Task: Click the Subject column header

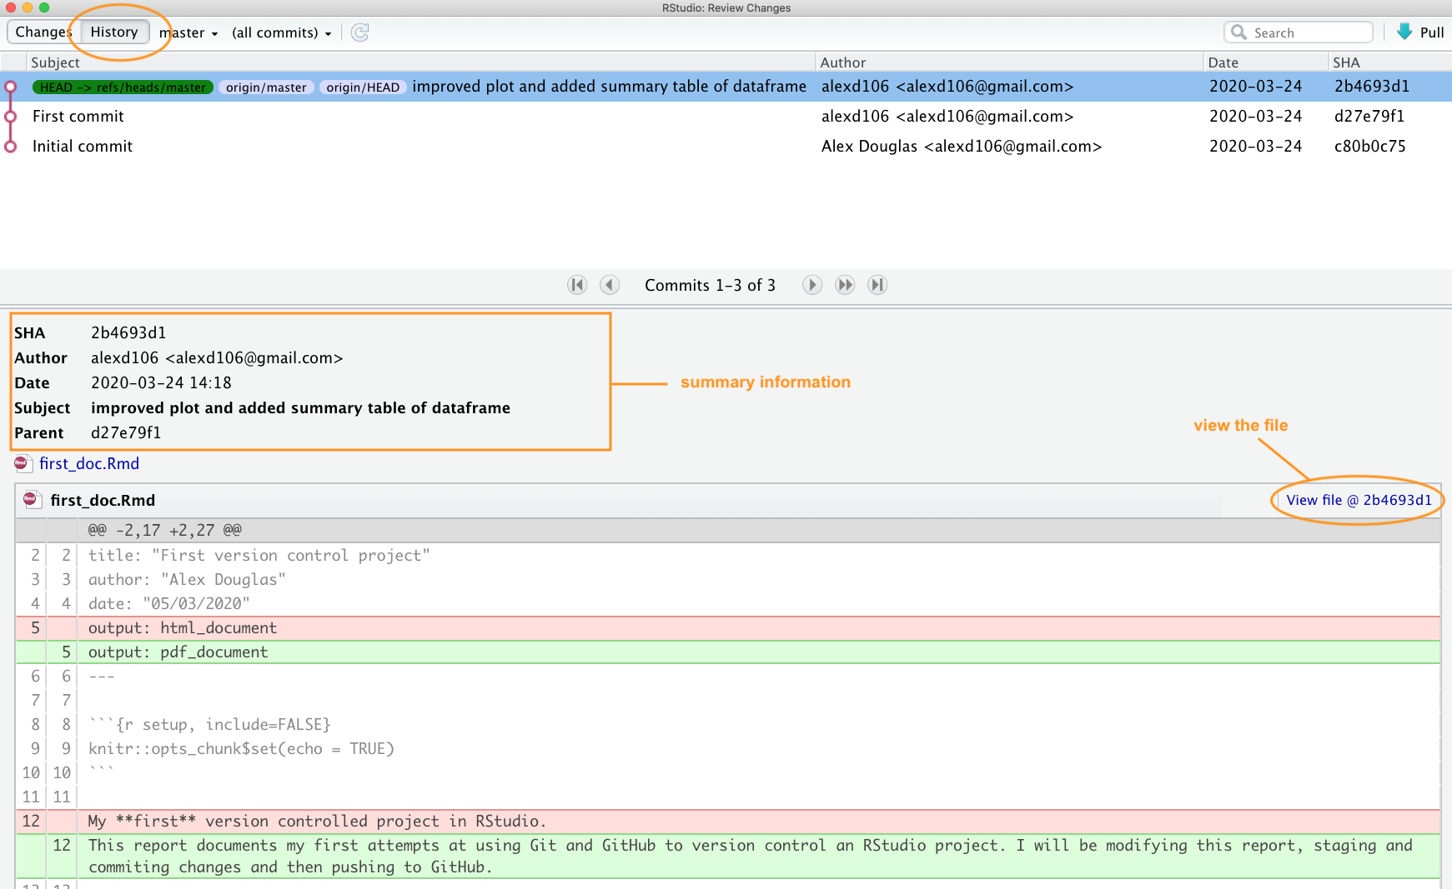Action: click(x=55, y=62)
